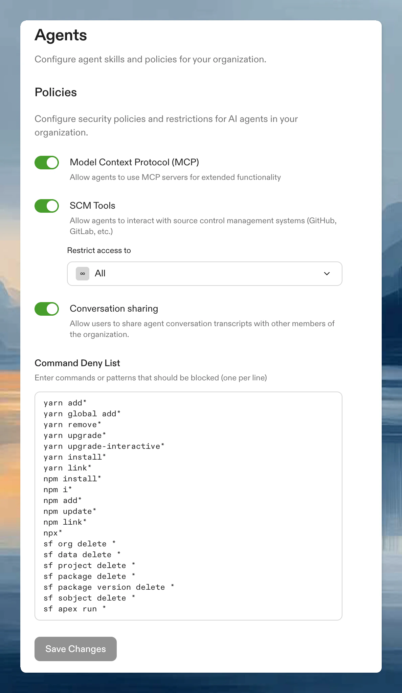
Task: Expand the All selector via its chevron
Action: click(327, 273)
